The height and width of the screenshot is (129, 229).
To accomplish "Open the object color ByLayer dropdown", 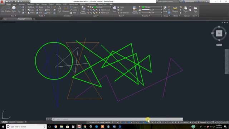I will pos(152,7).
